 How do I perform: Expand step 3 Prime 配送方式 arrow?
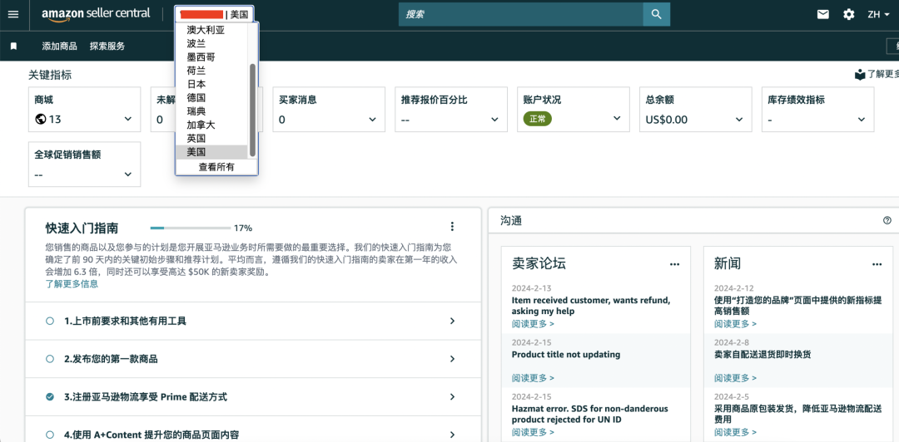click(x=452, y=397)
